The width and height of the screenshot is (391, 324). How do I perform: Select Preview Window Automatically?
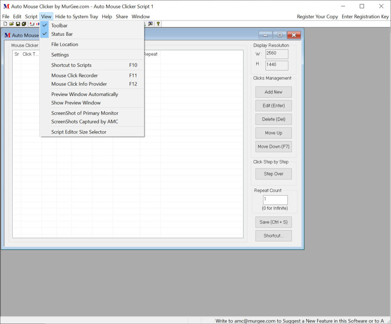point(92,94)
